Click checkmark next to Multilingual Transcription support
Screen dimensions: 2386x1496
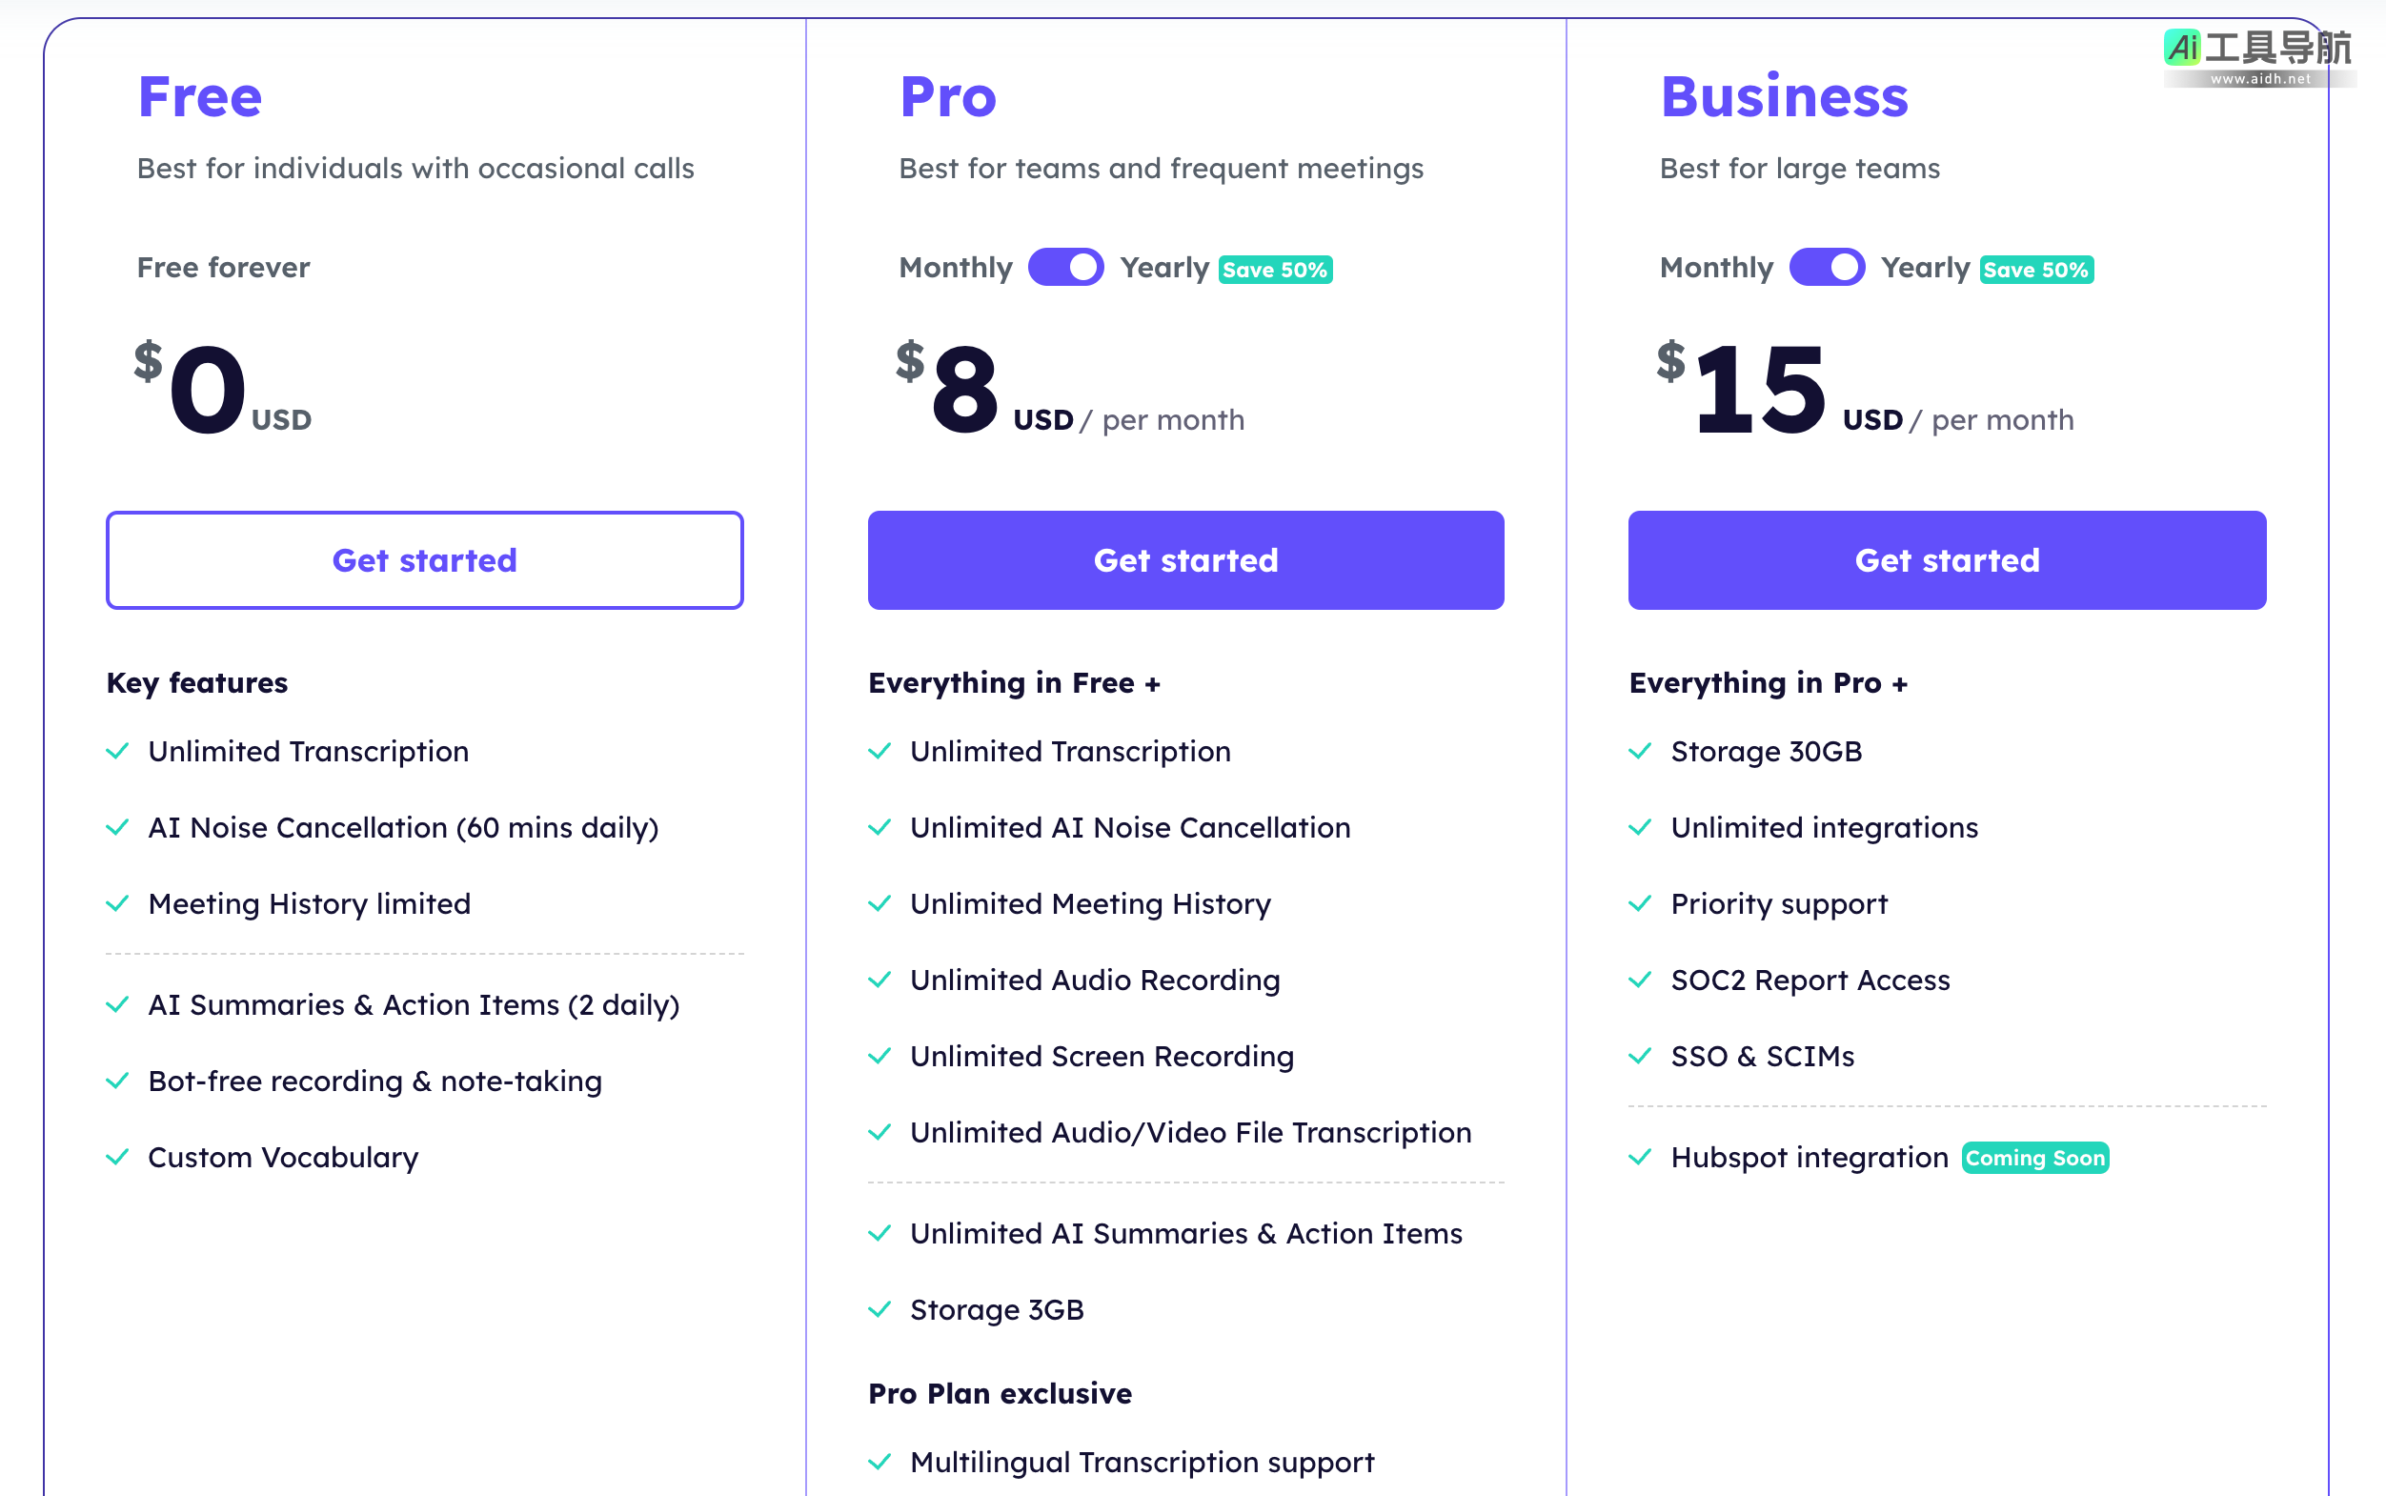click(880, 1463)
